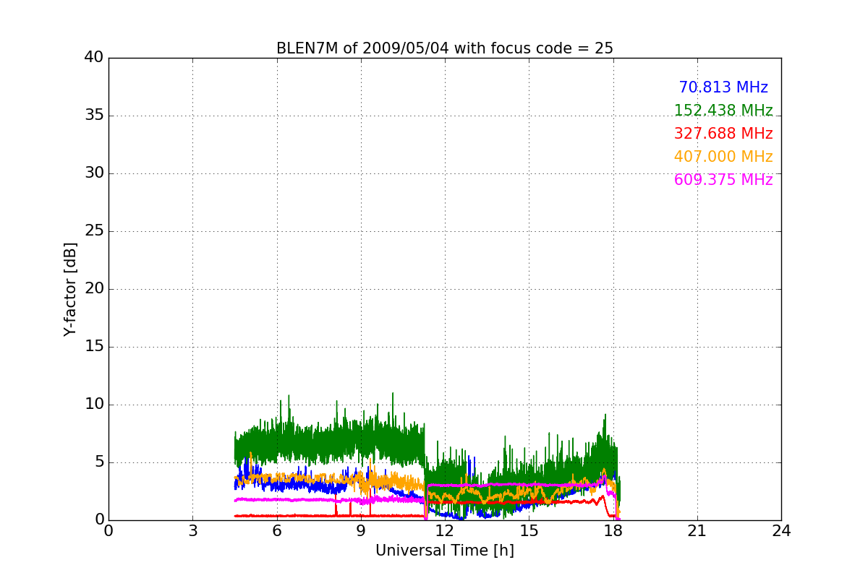Select the 152.438 MHz legend label
868x578 pixels.
coord(723,111)
